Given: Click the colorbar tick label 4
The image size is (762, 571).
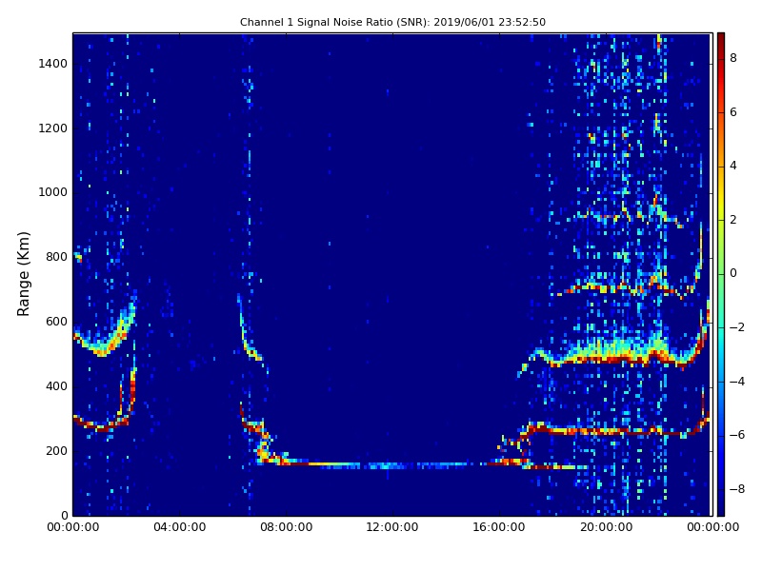Looking at the screenshot, I should coord(733,166).
